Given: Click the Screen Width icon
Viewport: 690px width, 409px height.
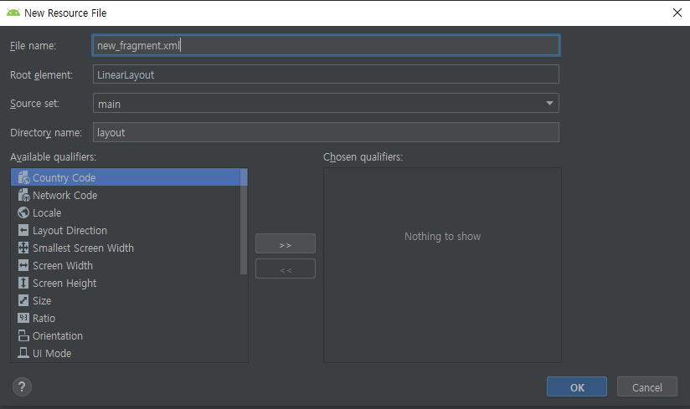Looking at the screenshot, I should pyautogui.click(x=23, y=265).
